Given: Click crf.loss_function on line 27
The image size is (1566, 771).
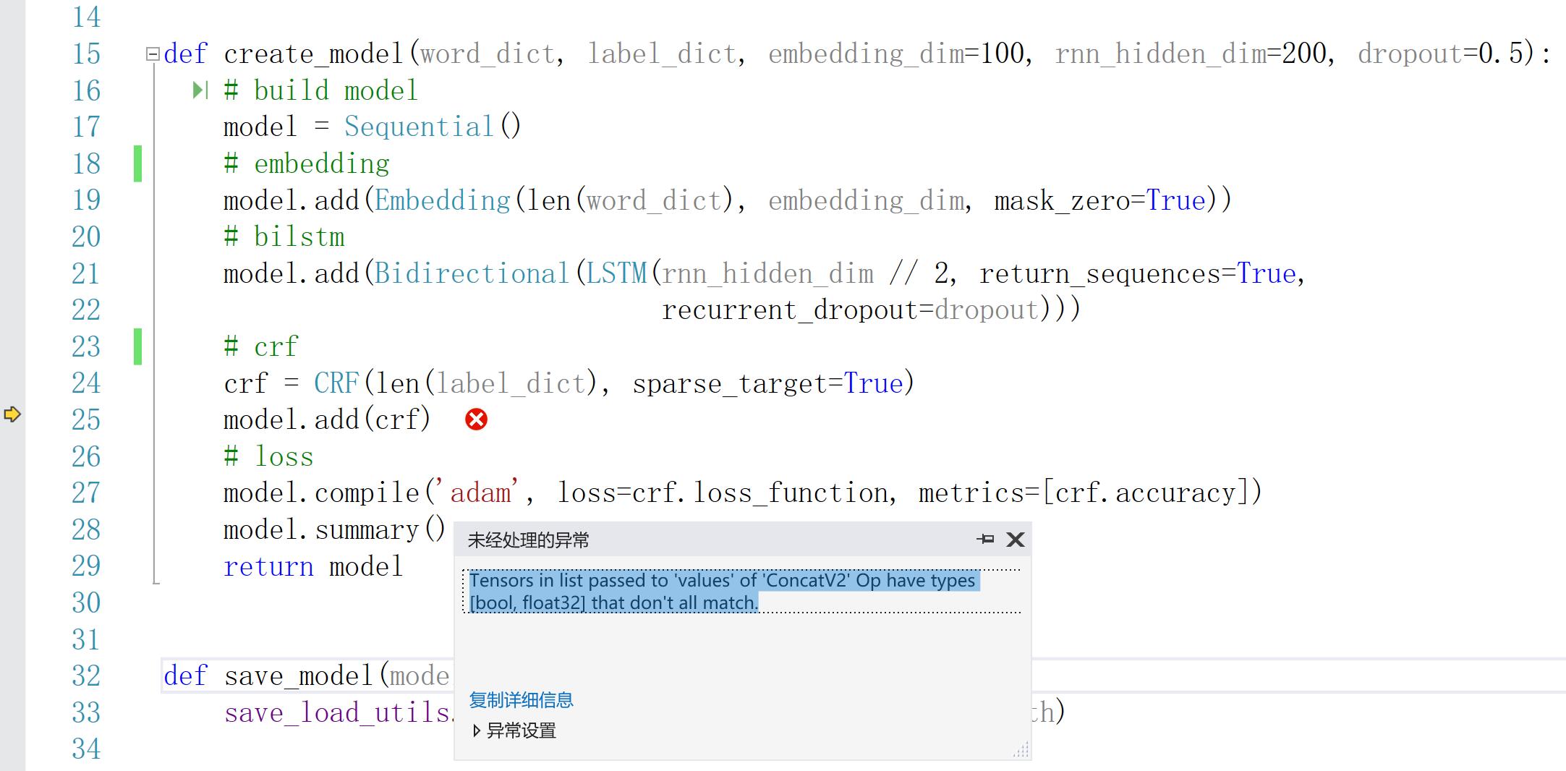Looking at the screenshot, I should pyautogui.click(x=760, y=493).
